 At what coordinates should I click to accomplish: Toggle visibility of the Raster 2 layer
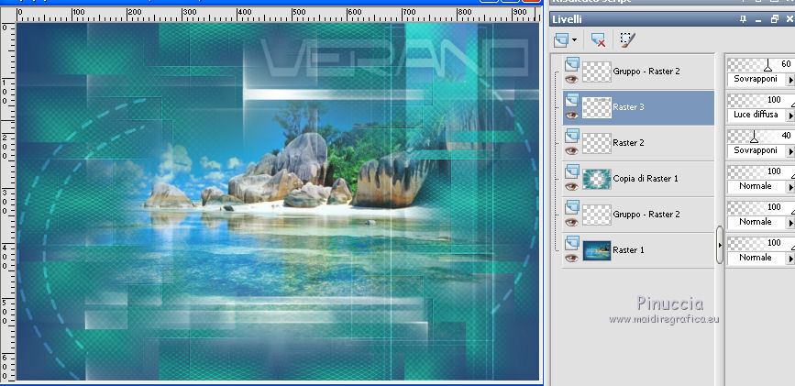point(572,150)
